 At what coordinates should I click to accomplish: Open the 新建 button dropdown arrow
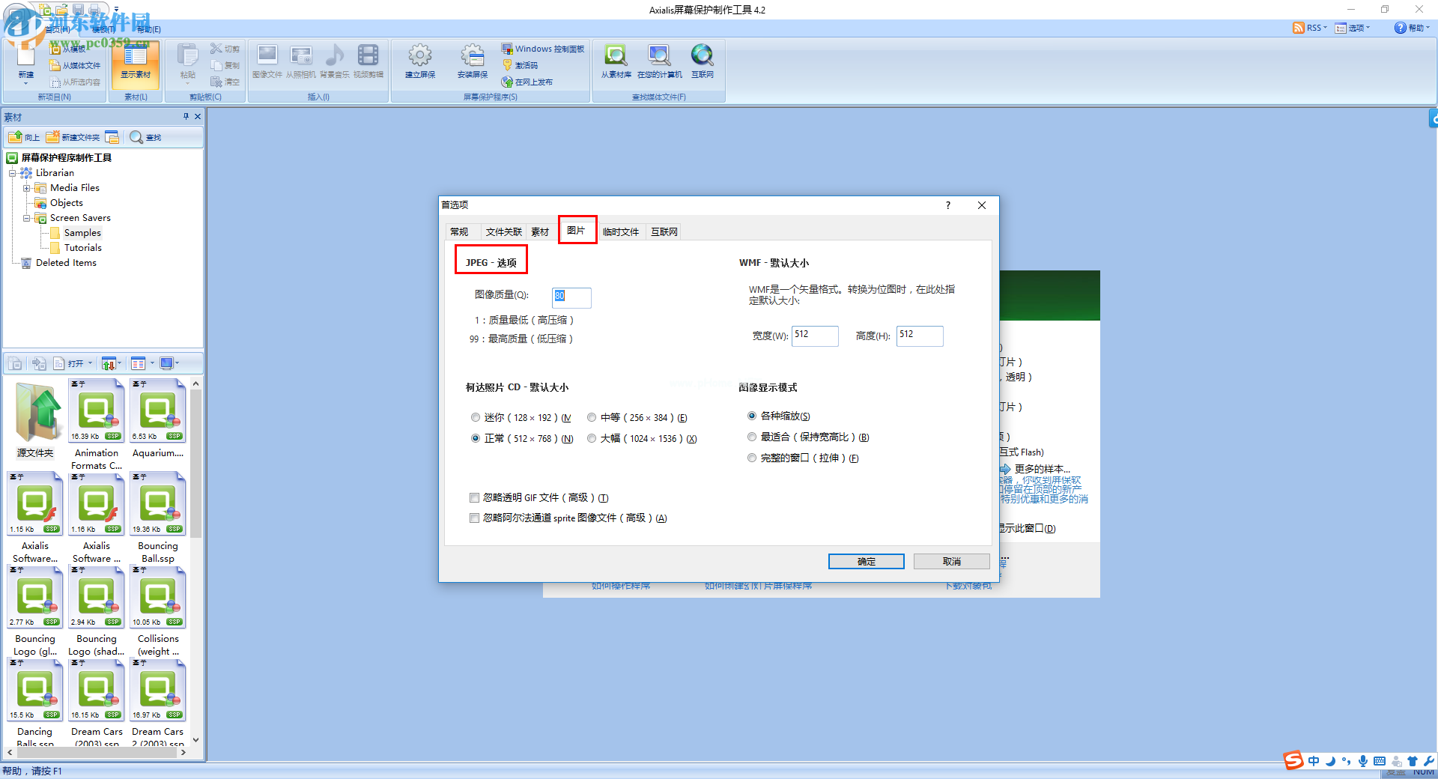click(25, 84)
